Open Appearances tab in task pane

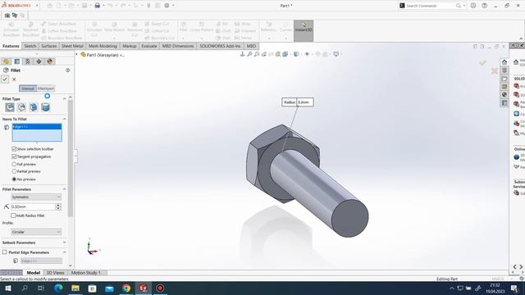tap(504, 95)
